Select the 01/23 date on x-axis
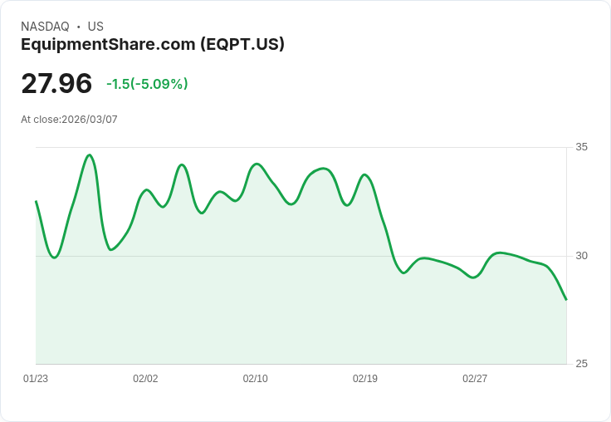This screenshot has width=611, height=422. pos(36,379)
